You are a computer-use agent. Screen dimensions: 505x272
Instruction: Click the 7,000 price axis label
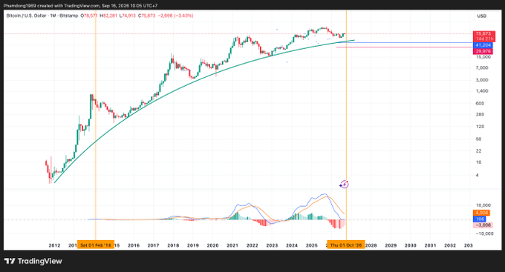point(482,68)
